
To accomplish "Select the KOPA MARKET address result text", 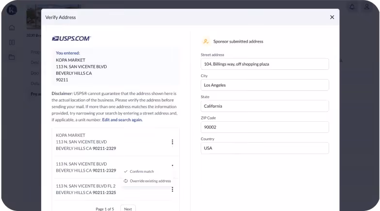I will click(x=86, y=142).
